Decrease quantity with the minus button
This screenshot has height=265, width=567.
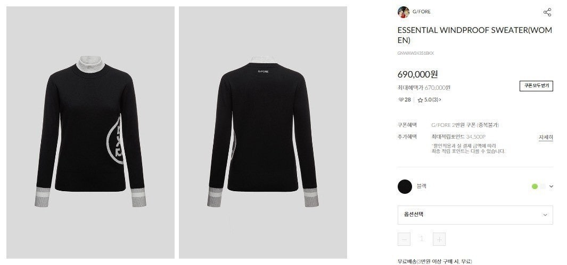tap(404, 240)
